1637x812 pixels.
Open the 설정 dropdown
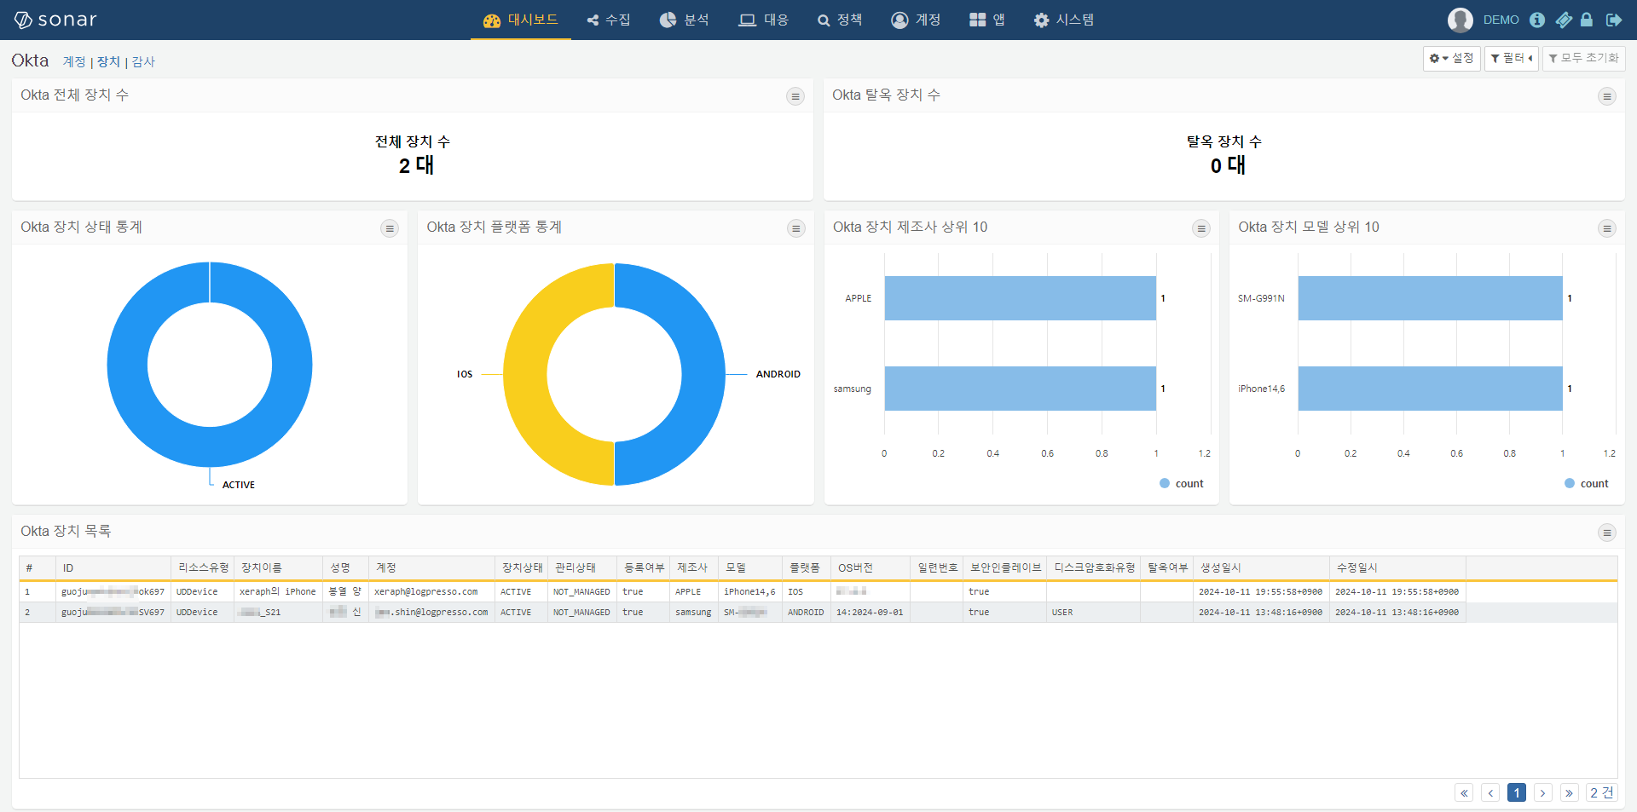click(x=1451, y=58)
